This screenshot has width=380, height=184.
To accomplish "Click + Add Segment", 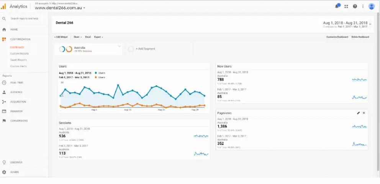I will coord(146,49).
